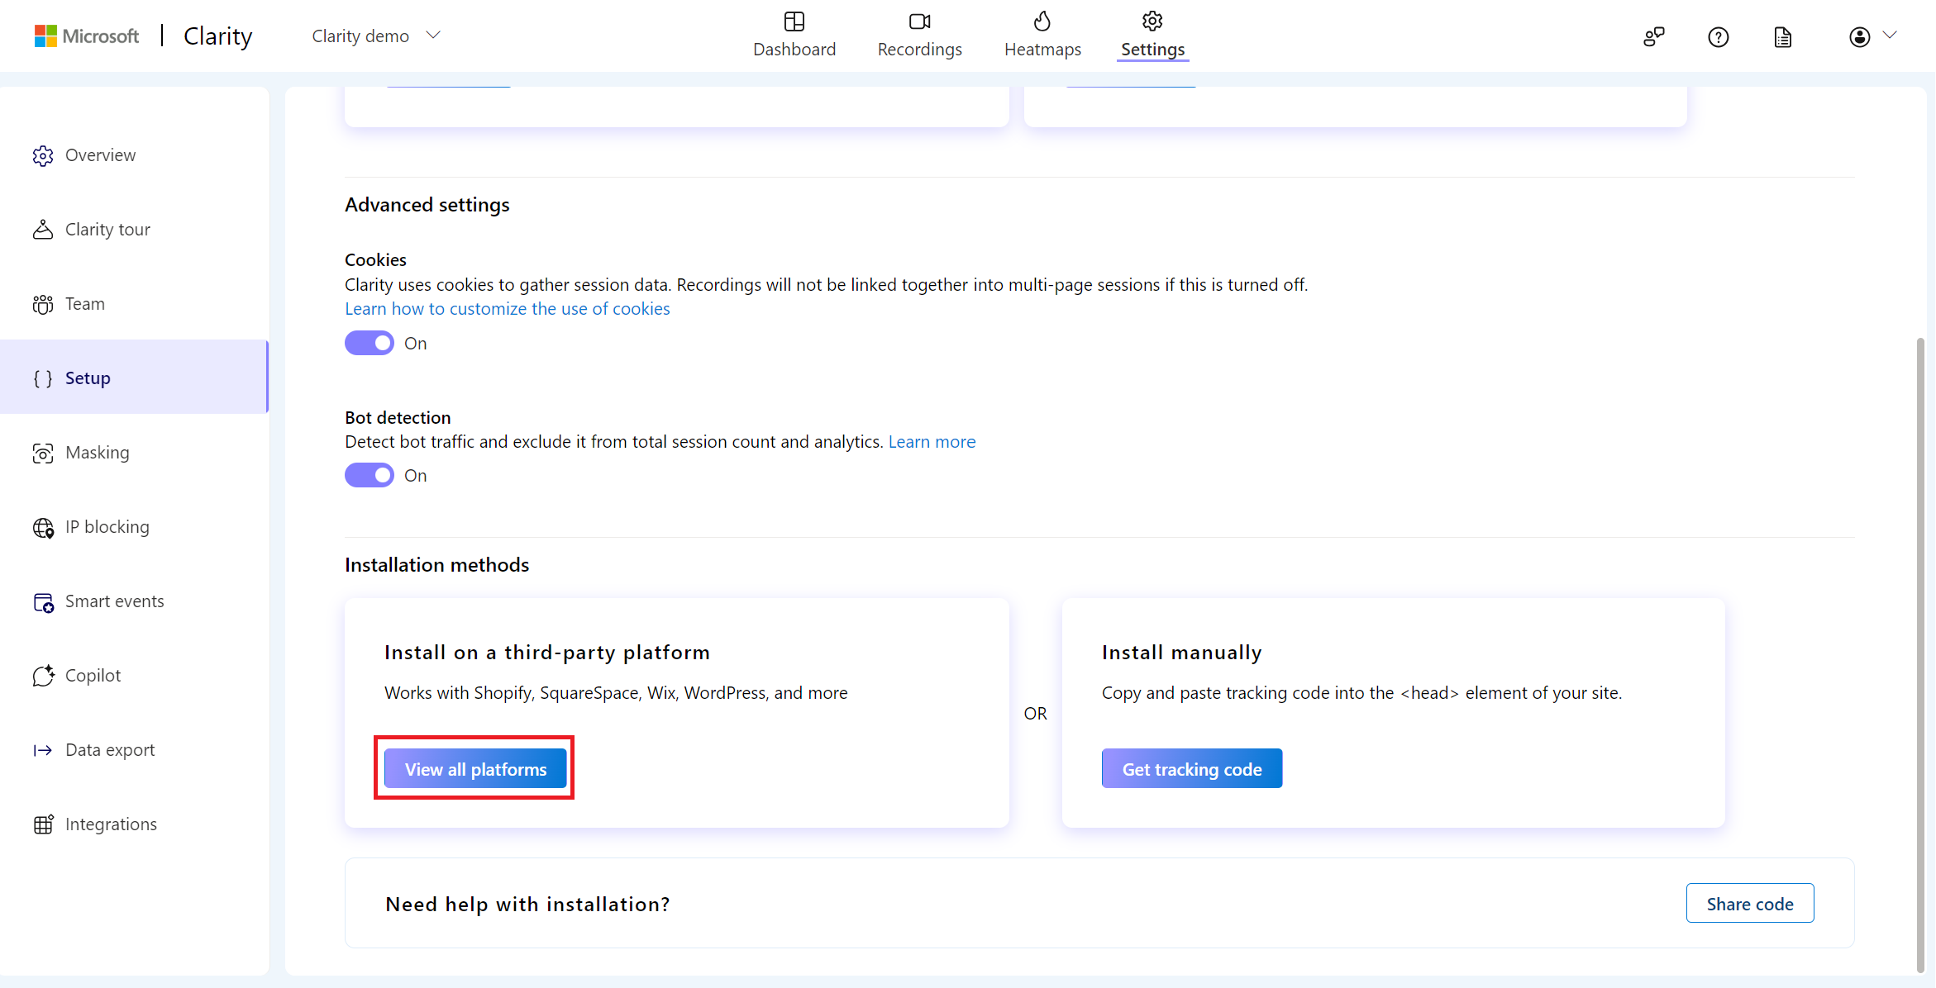
Task: Click the Settings gear icon in top nav
Action: [x=1150, y=21]
